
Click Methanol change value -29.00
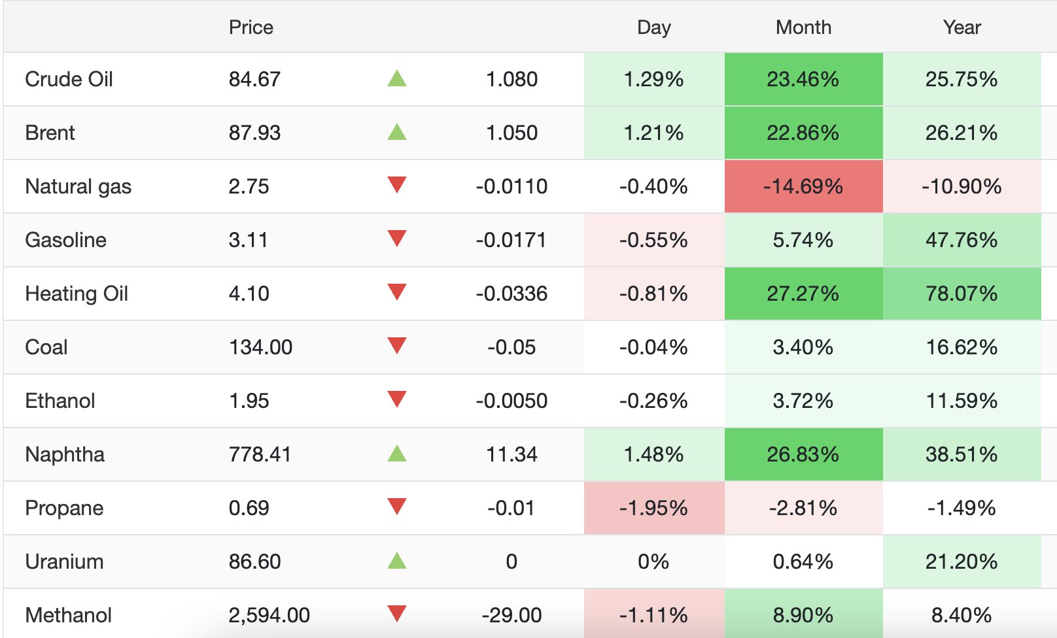click(x=511, y=615)
